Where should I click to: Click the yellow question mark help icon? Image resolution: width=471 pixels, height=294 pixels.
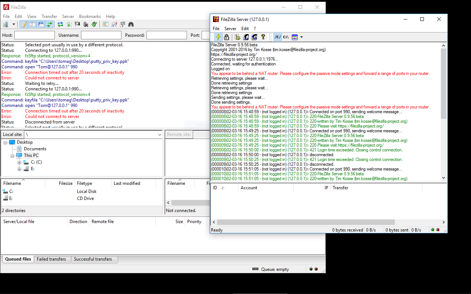pyautogui.click(x=263, y=37)
